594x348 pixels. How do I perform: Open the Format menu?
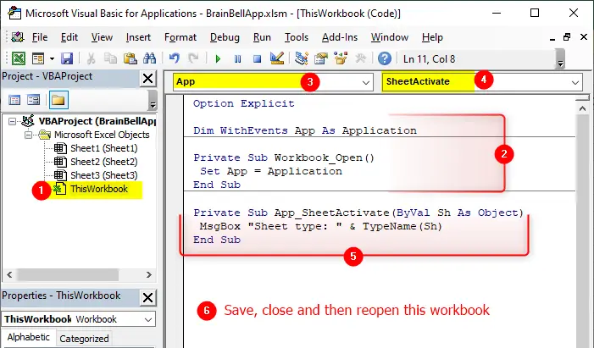(180, 37)
